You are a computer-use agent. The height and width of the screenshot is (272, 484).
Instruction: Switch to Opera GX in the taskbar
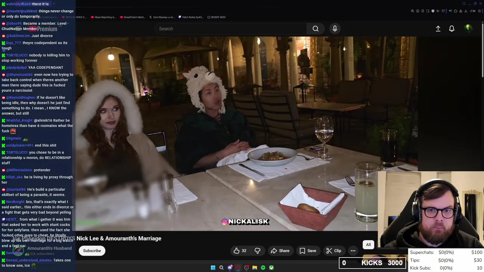coord(238,267)
